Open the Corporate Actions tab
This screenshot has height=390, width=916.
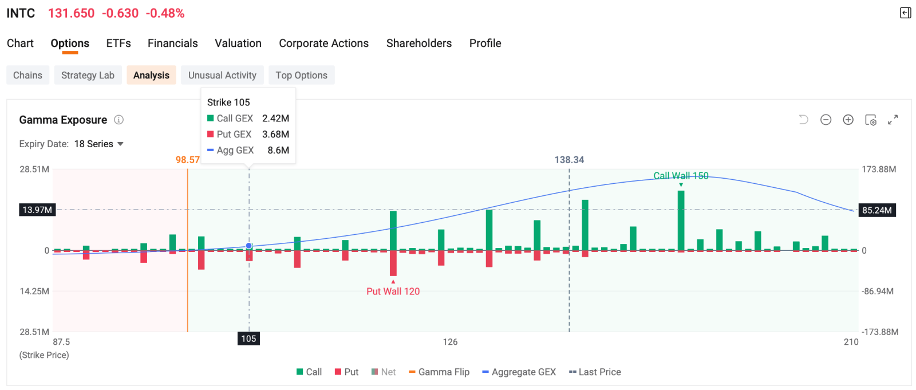[324, 44]
